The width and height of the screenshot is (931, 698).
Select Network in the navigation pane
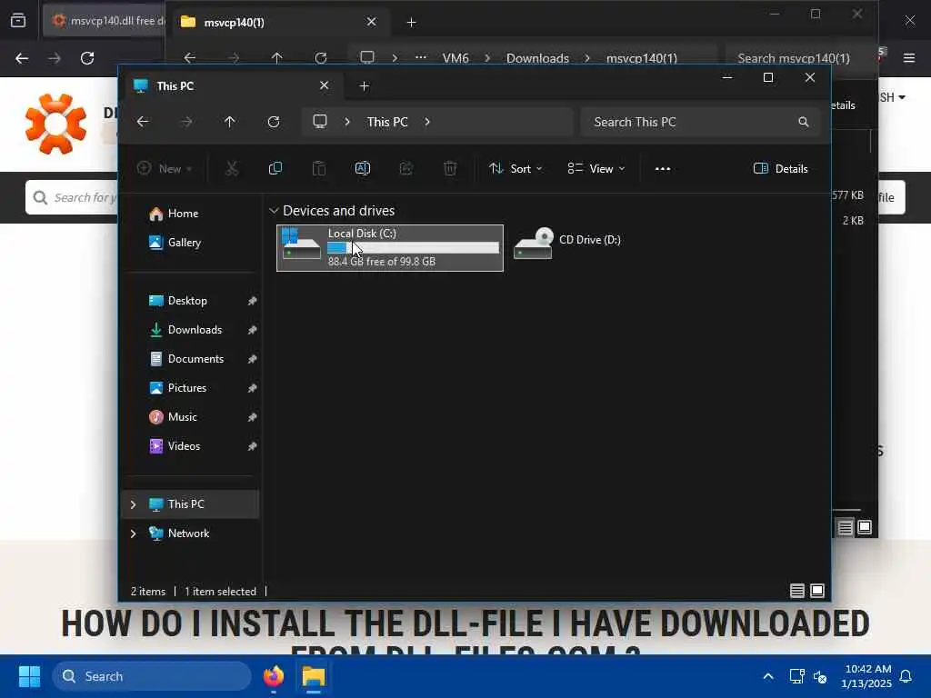coord(189,533)
